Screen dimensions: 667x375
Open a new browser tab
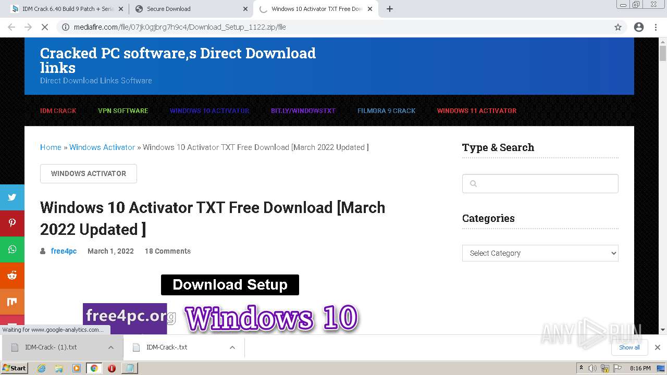click(x=390, y=9)
